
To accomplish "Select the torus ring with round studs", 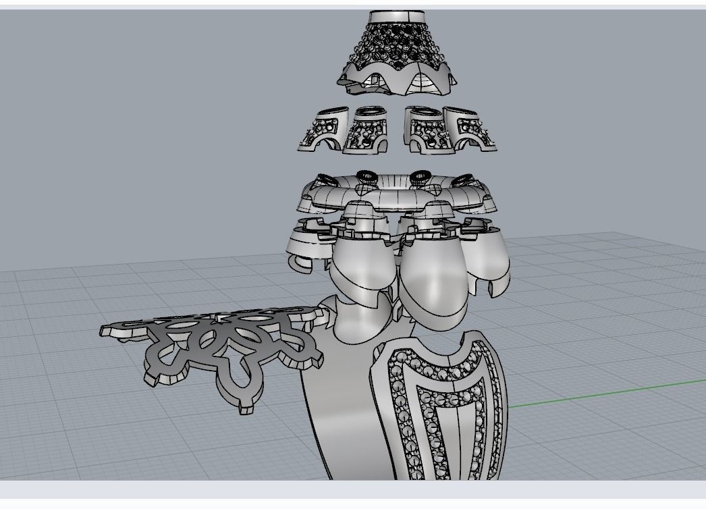I will (398, 194).
